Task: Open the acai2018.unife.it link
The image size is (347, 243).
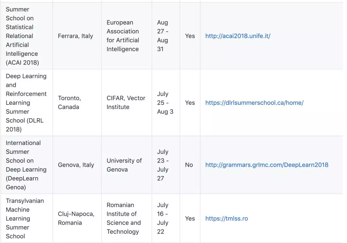Action: (238, 36)
